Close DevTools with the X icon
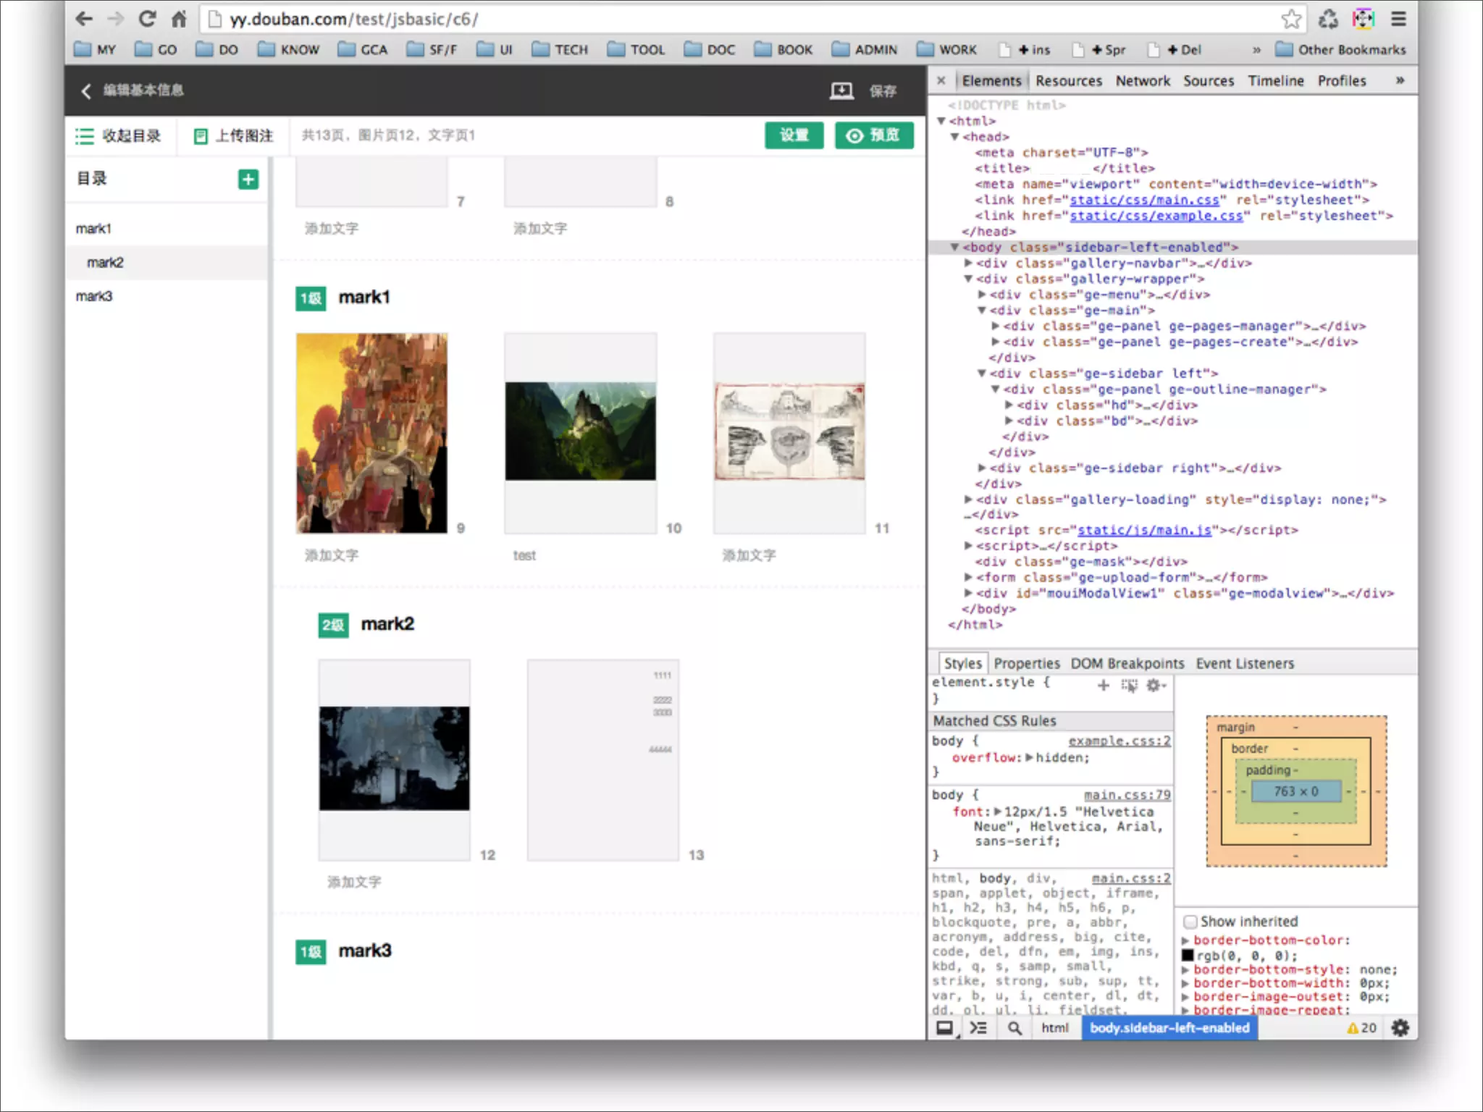The height and width of the screenshot is (1112, 1483). click(x=941, y=80)
